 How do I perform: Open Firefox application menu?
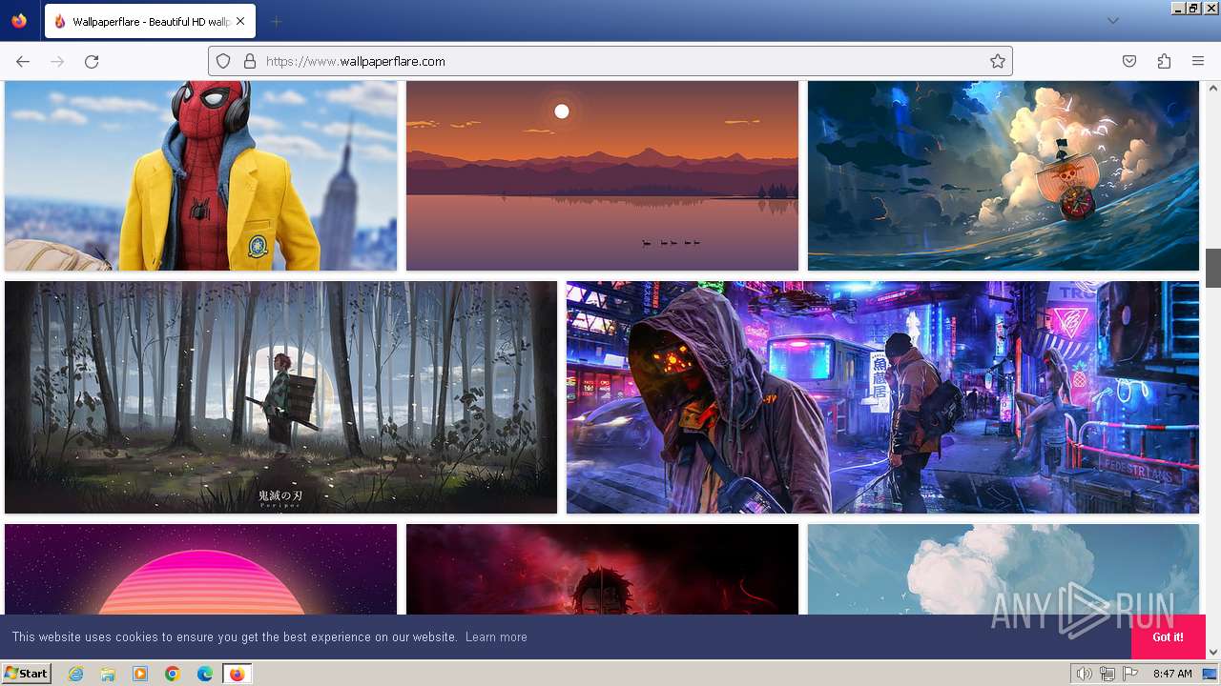(1198, 61)
